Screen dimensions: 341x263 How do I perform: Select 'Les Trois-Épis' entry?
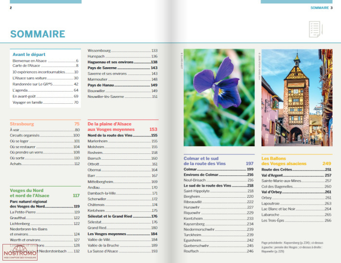pyautogui.click(x=296, y=221)
